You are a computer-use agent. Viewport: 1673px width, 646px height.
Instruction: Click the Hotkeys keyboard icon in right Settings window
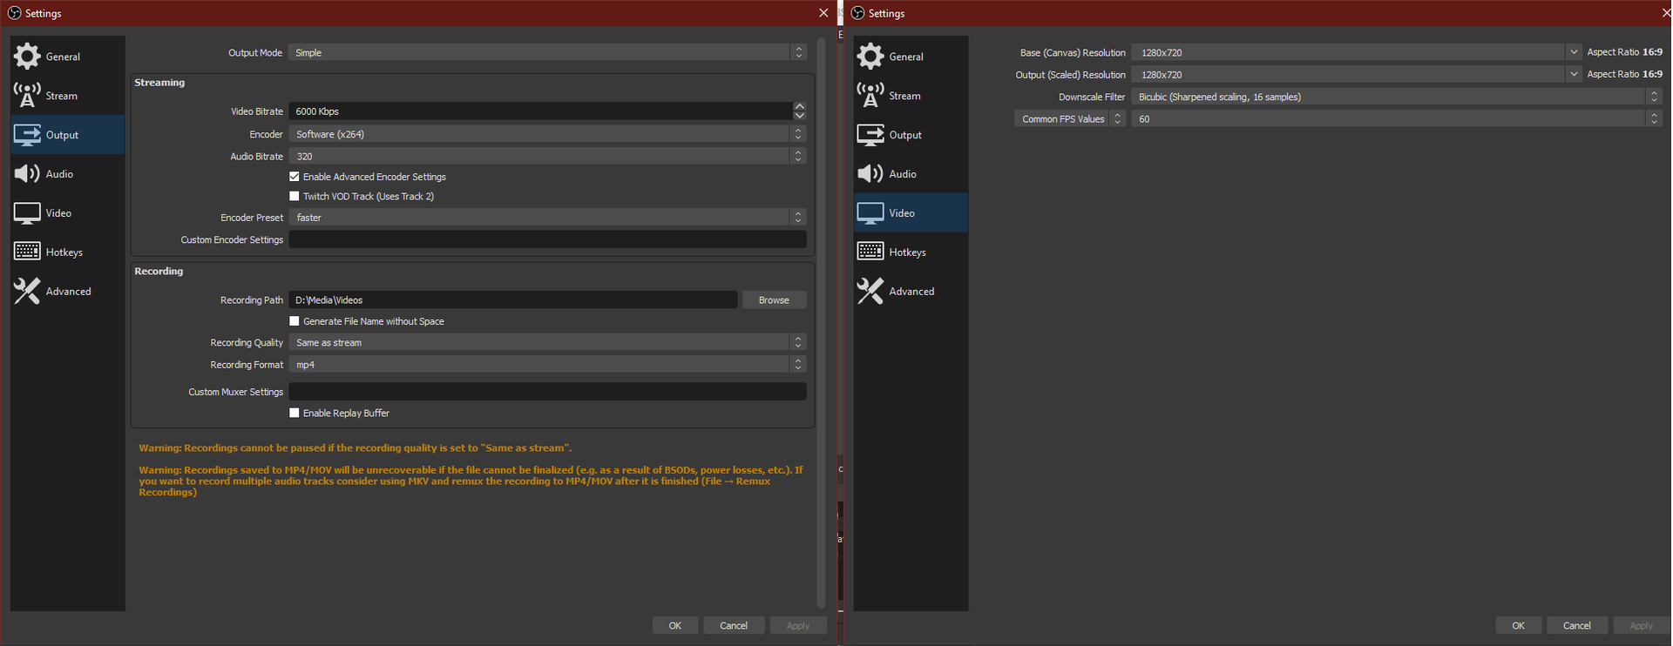pyautogui.click(x=870, y=252)
